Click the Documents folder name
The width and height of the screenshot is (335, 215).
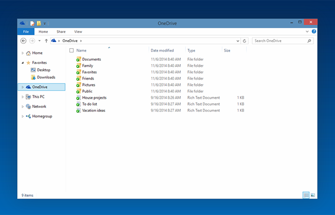tap(91, 59)
